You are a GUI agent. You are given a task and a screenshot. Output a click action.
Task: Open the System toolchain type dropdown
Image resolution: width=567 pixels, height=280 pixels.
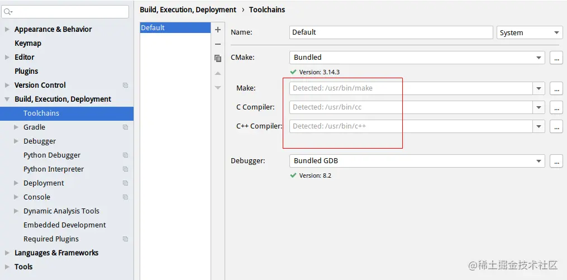tap(530, 32)
